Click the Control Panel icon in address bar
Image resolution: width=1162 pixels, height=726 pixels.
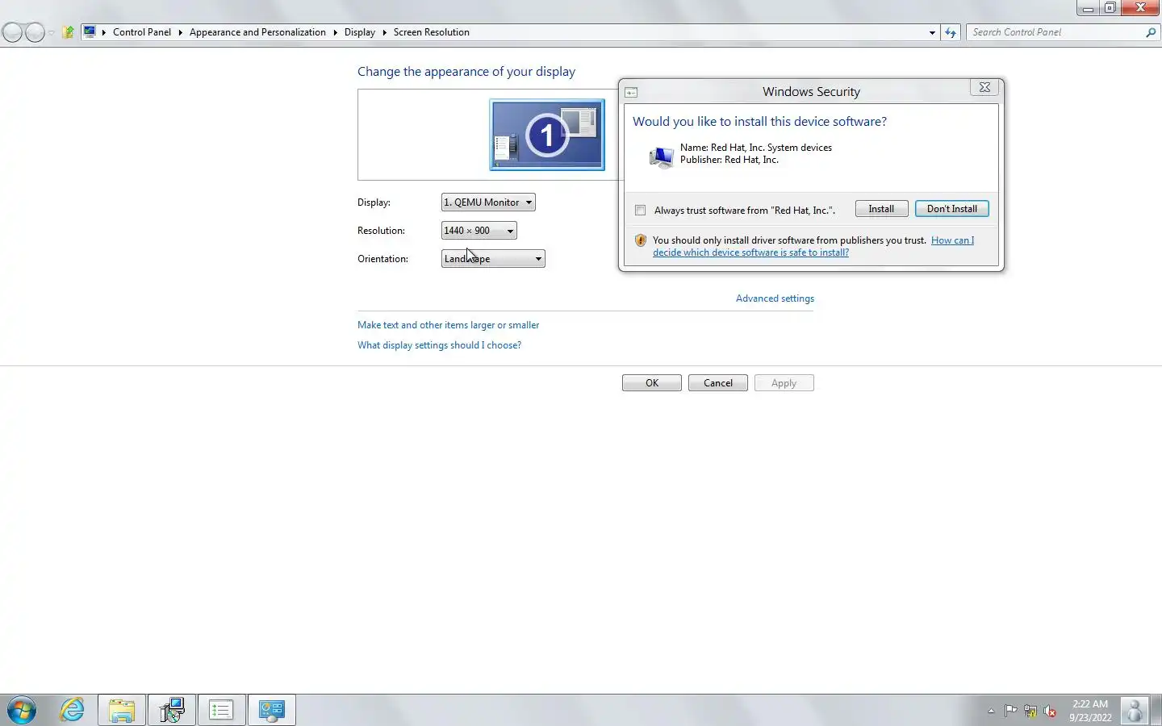tap(90, 32)
